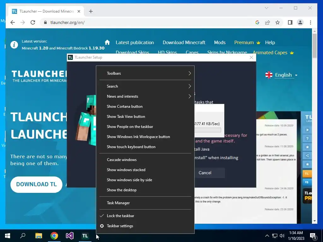Click the taskbar clock and date
This screenshot has height=242, width=323.
(296, 236)
